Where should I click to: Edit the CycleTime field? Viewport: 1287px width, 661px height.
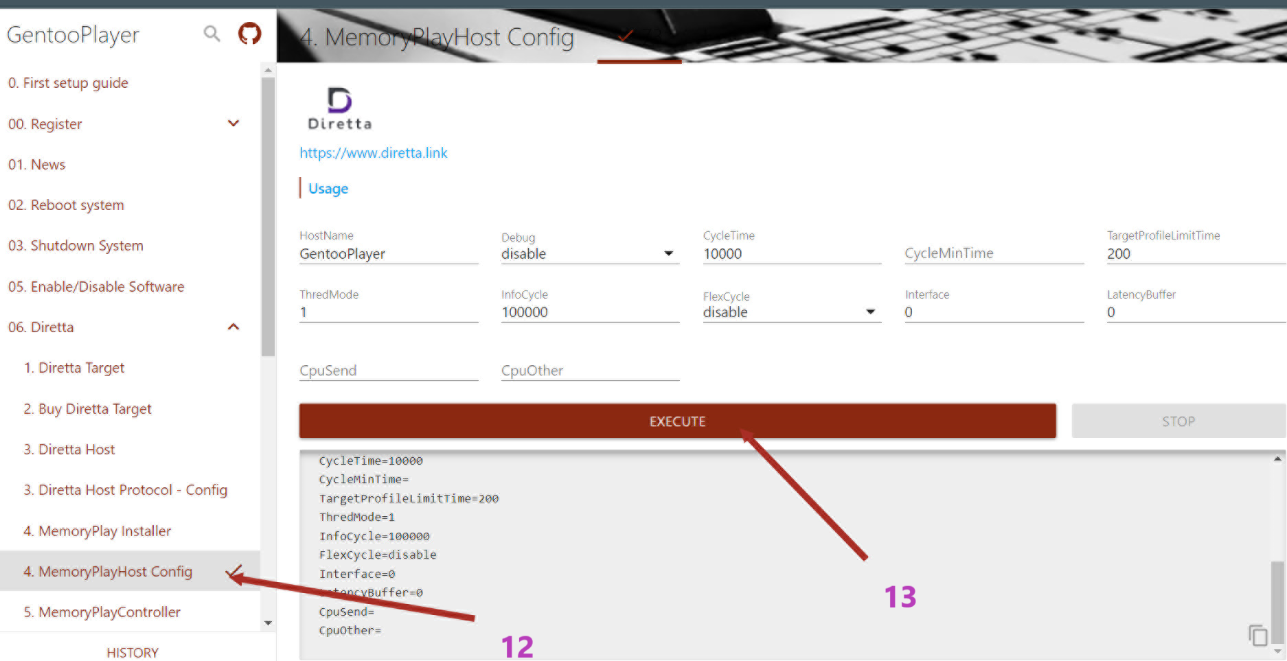792,254
